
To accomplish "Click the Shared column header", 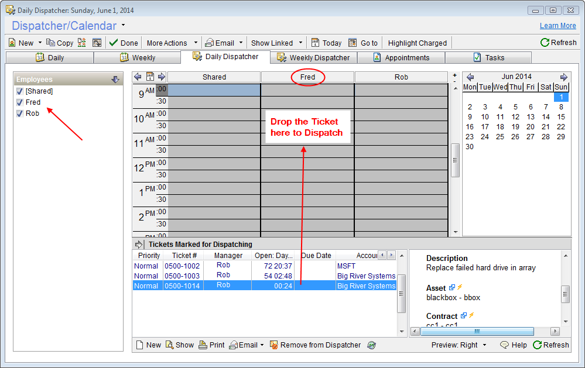I will tap(214, 77).
